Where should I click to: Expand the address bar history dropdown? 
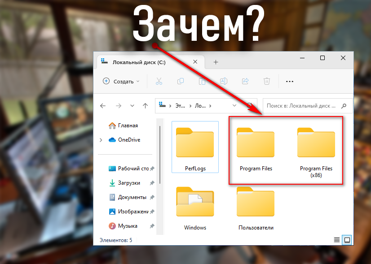234,105
